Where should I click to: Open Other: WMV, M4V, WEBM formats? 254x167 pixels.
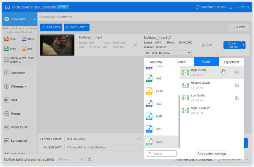(x=19, y=60)
